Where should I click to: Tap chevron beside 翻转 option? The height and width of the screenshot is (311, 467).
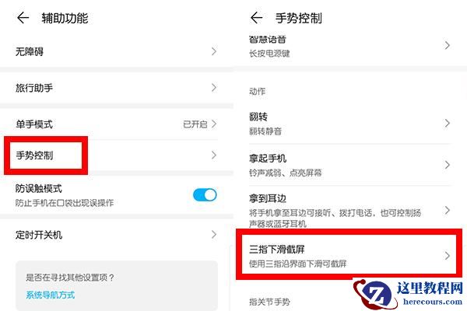click(447, 123)
